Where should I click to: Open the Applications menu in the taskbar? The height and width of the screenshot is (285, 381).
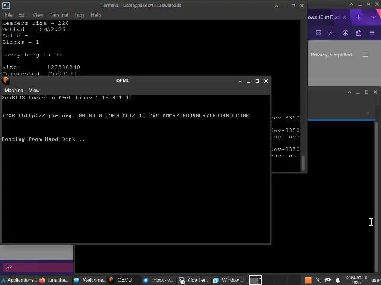pos(19,280)
